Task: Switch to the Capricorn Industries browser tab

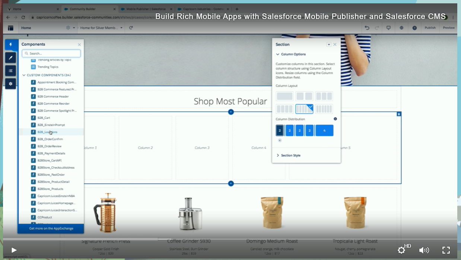Action: coord(203,9)
